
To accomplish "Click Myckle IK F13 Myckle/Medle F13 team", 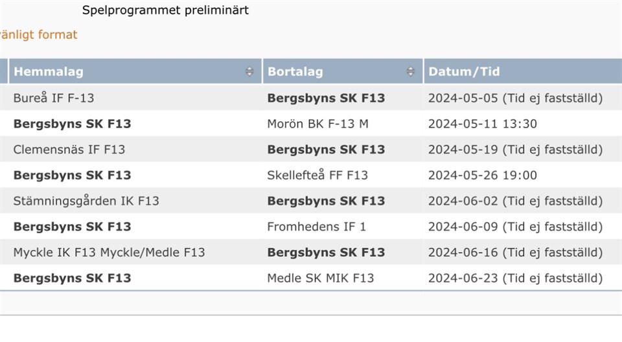I will [109, 253].
